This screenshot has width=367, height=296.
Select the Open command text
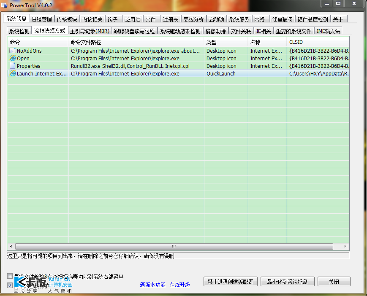23,59
